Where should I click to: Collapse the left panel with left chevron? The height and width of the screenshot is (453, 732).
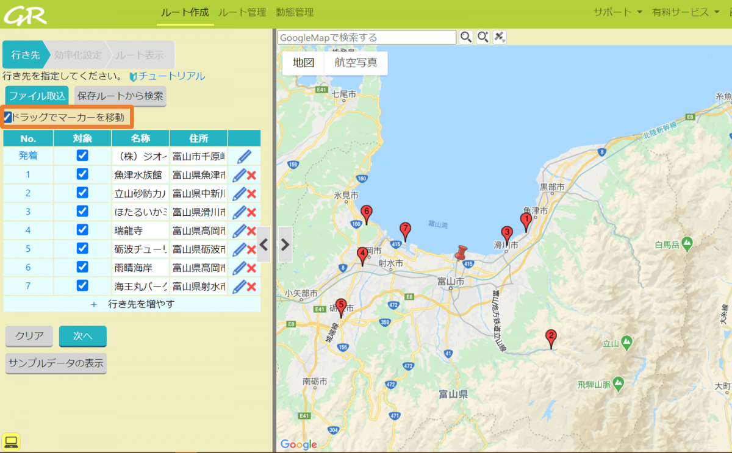(x=264, y=244)
